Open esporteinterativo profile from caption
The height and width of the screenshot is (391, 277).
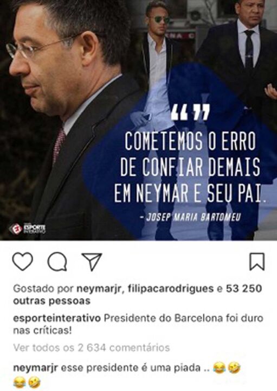57,318
